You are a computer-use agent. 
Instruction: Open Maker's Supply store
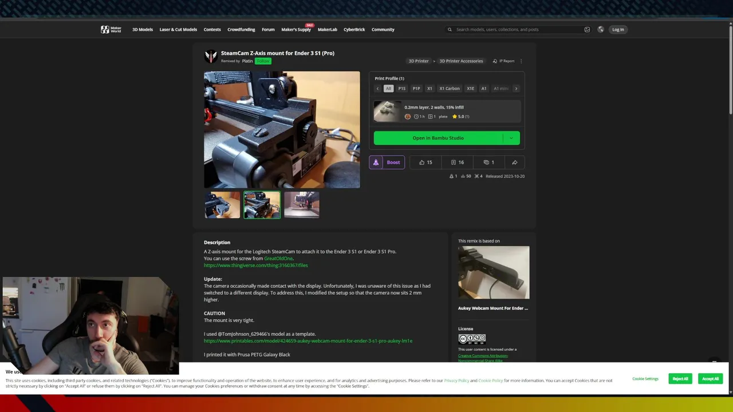tap(296, 29)
